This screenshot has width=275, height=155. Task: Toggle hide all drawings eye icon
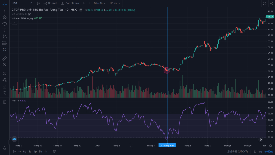coord(5,93)
